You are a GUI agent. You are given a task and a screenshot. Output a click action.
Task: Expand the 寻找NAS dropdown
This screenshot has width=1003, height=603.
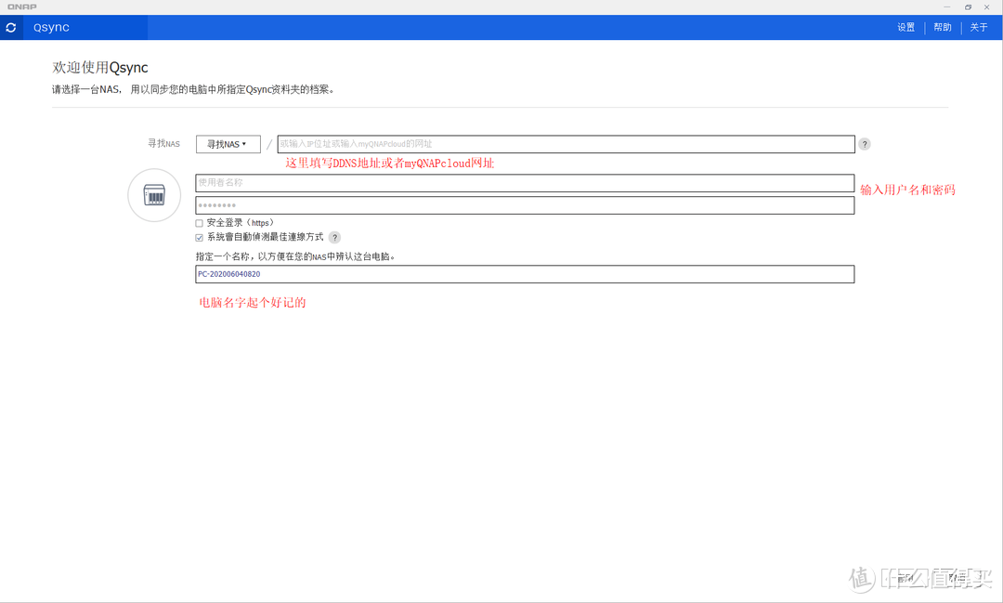pyautogui.click(x=228, y=144)
